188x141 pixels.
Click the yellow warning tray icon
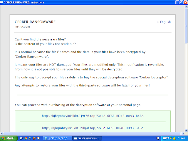pyautogui.click(x=174, y=138)
